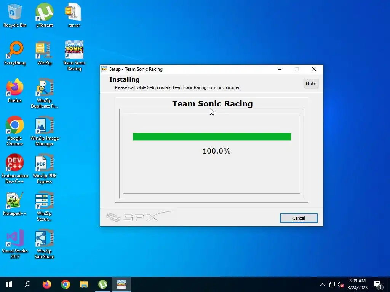Open File Explorer from the taskbar

pyautogui.click(x=84, y=284)
